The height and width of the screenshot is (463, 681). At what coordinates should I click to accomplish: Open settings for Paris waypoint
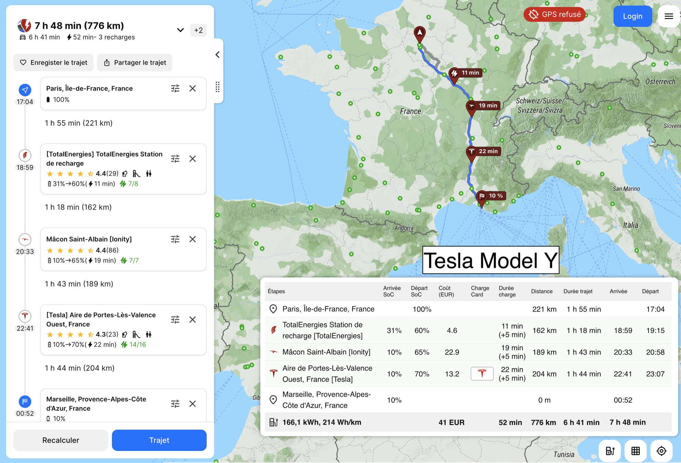(175, 89)
